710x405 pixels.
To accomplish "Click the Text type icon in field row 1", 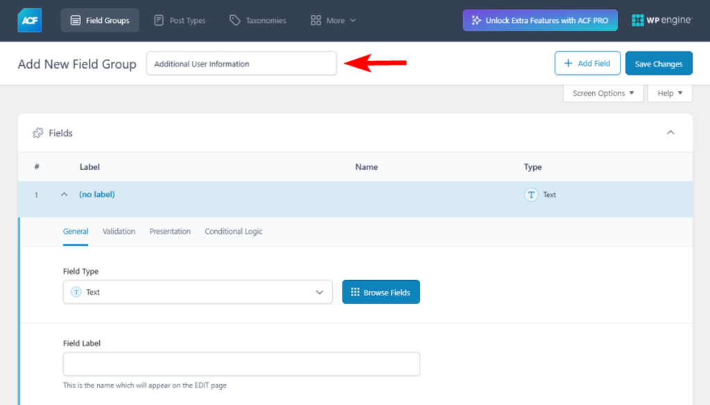I will pyautogui.click(x=532, y=195).
